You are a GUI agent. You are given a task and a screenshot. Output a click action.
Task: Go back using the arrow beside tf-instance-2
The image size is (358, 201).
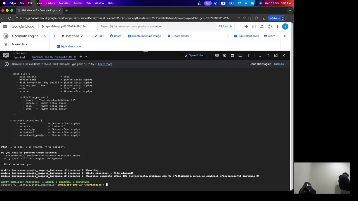coord(55,36)
